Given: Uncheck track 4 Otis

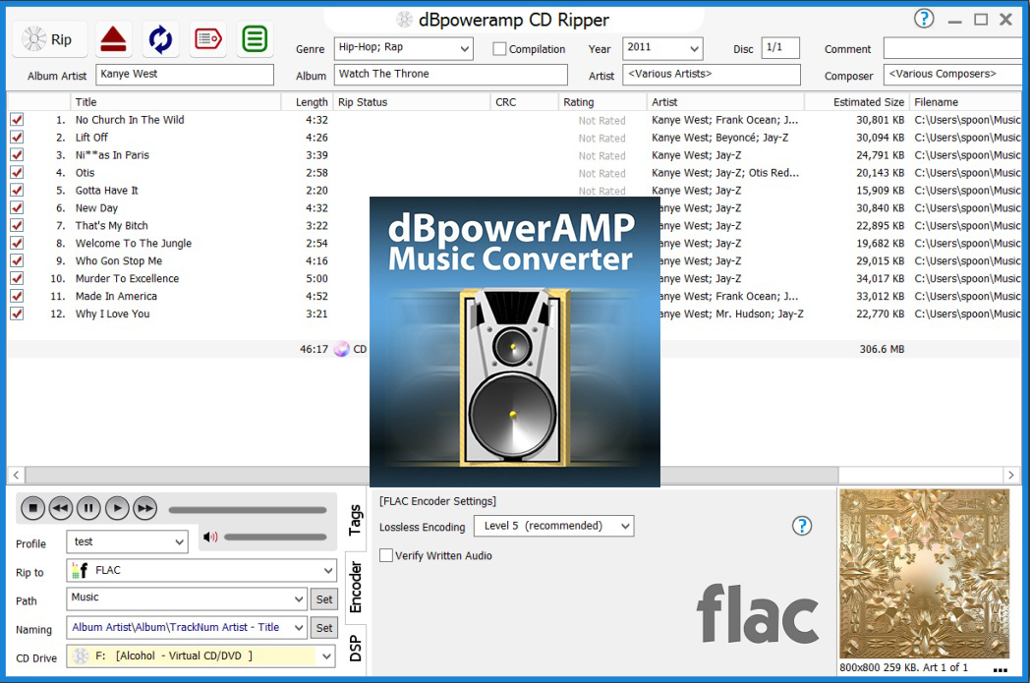Looking at the screenshot, I should pos(17,173).
